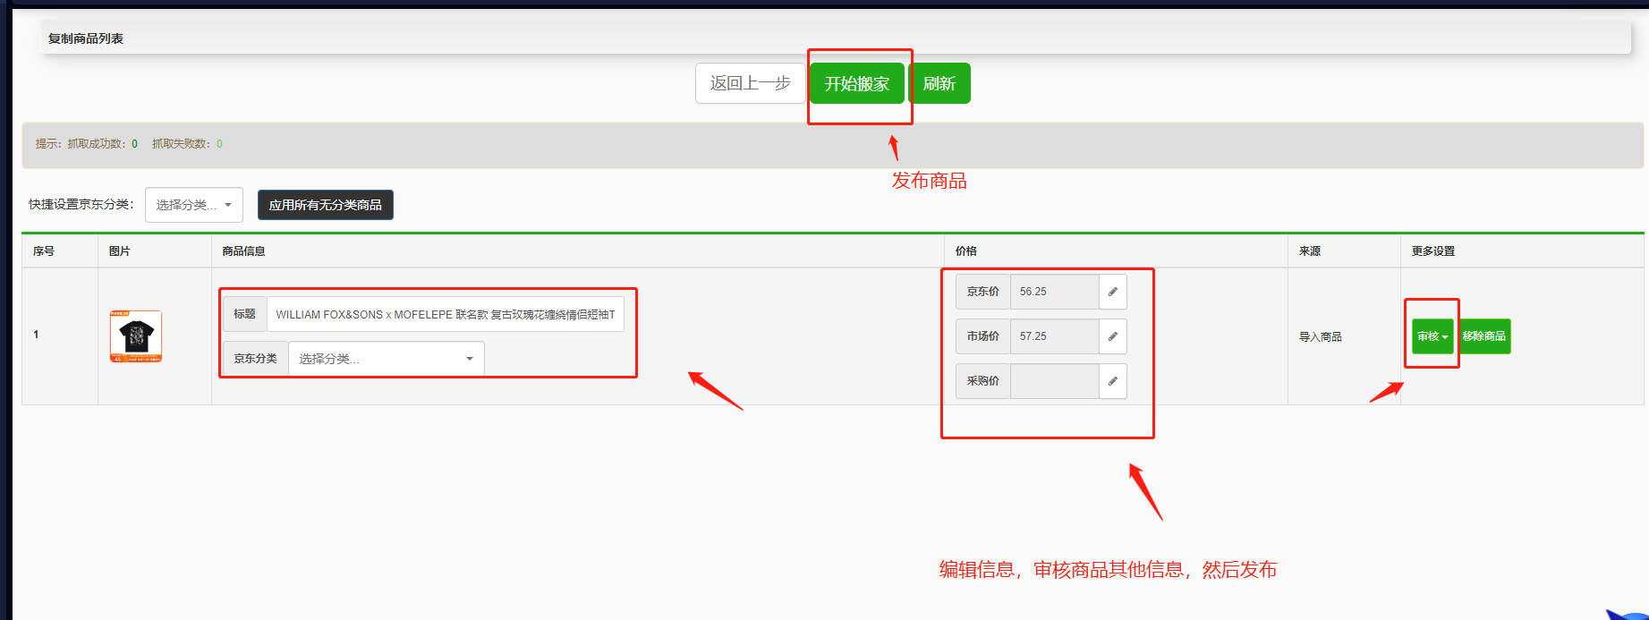Click the 更多设置 column header

1432,251
